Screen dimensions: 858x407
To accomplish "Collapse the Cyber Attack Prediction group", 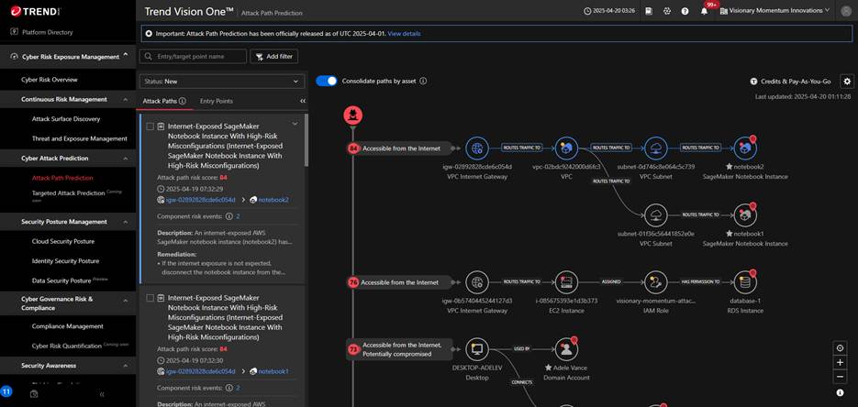I will 126,159.
